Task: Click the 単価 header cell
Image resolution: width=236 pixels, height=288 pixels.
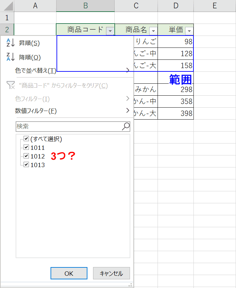Action: click(x=176, y=30)
